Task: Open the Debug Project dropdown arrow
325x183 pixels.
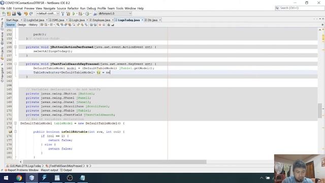Action: click(83, 14)
